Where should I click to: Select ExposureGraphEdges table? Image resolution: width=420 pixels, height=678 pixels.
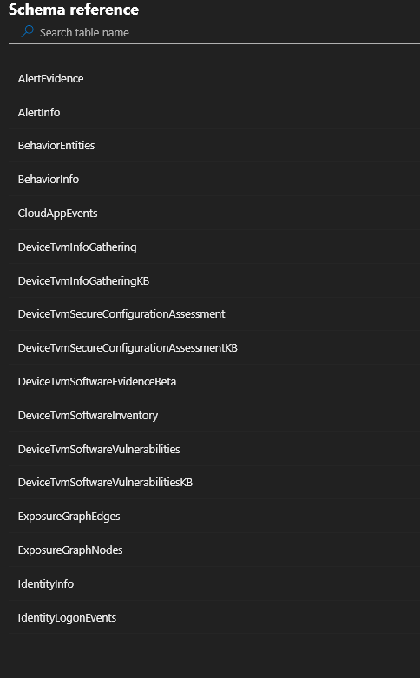pyautogui.click(x=214, y=516)
